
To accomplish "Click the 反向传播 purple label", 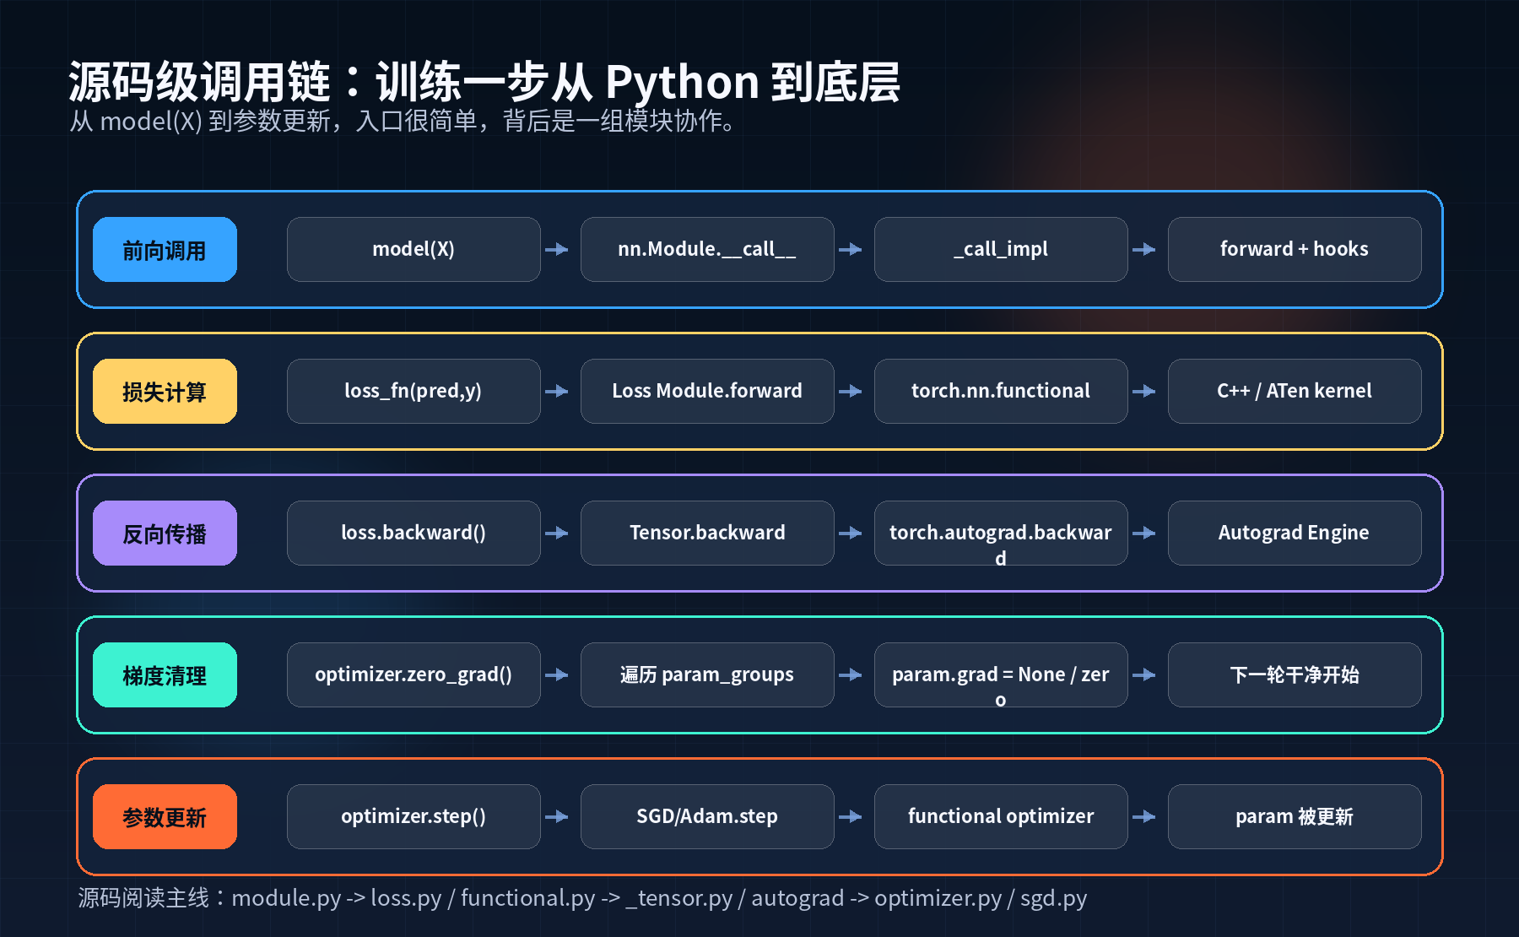I will (x=165, y=533).
